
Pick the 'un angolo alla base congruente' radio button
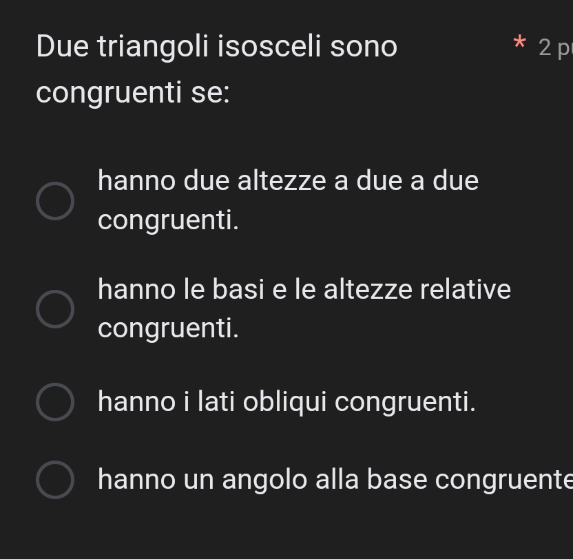pos(55,480)
